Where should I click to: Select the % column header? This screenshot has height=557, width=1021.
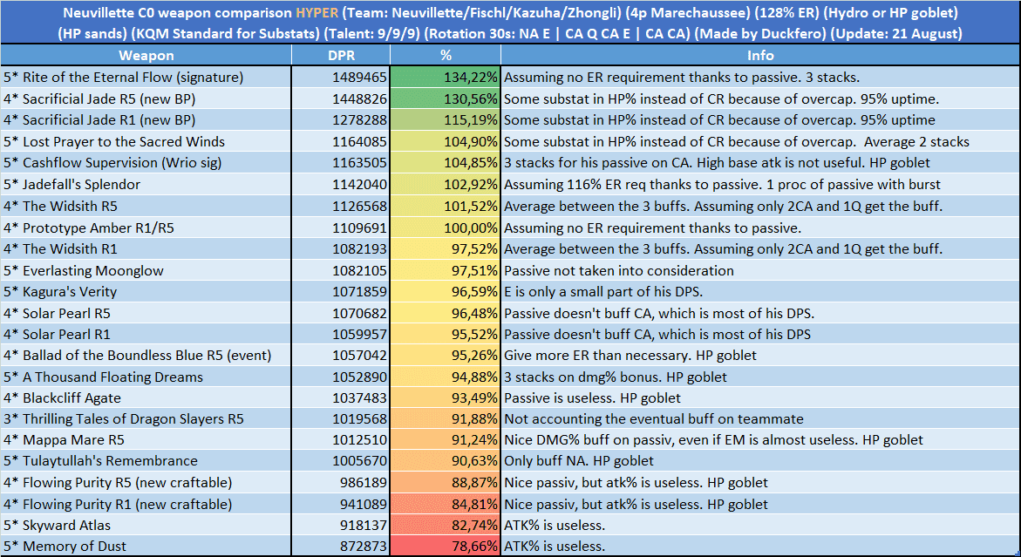coord(445,56)
